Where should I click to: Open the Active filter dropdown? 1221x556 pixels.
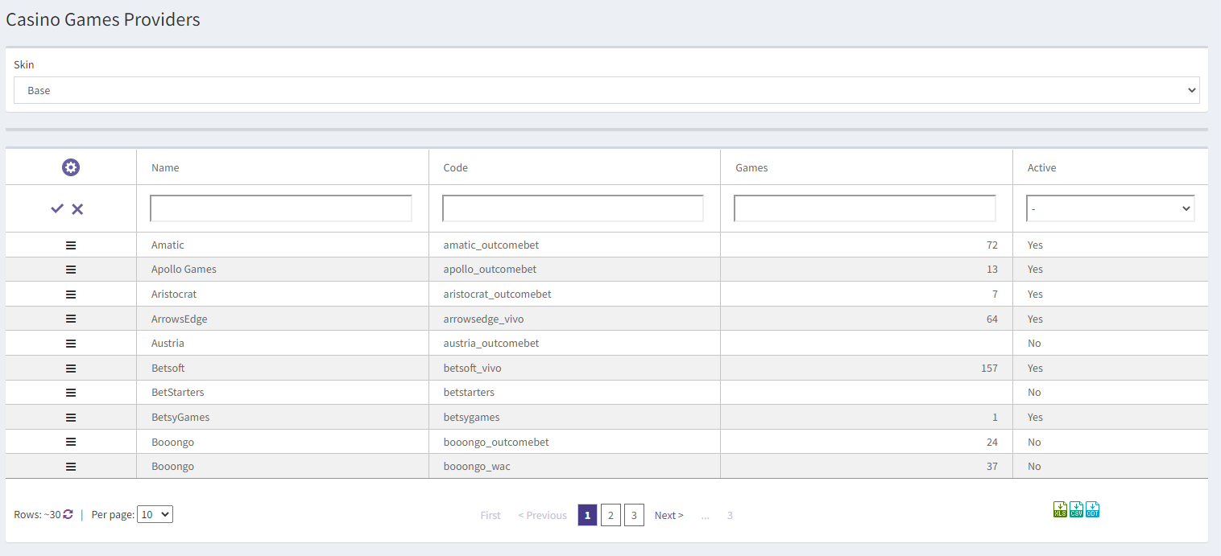pyautogui.click(x=1109, y=208)
